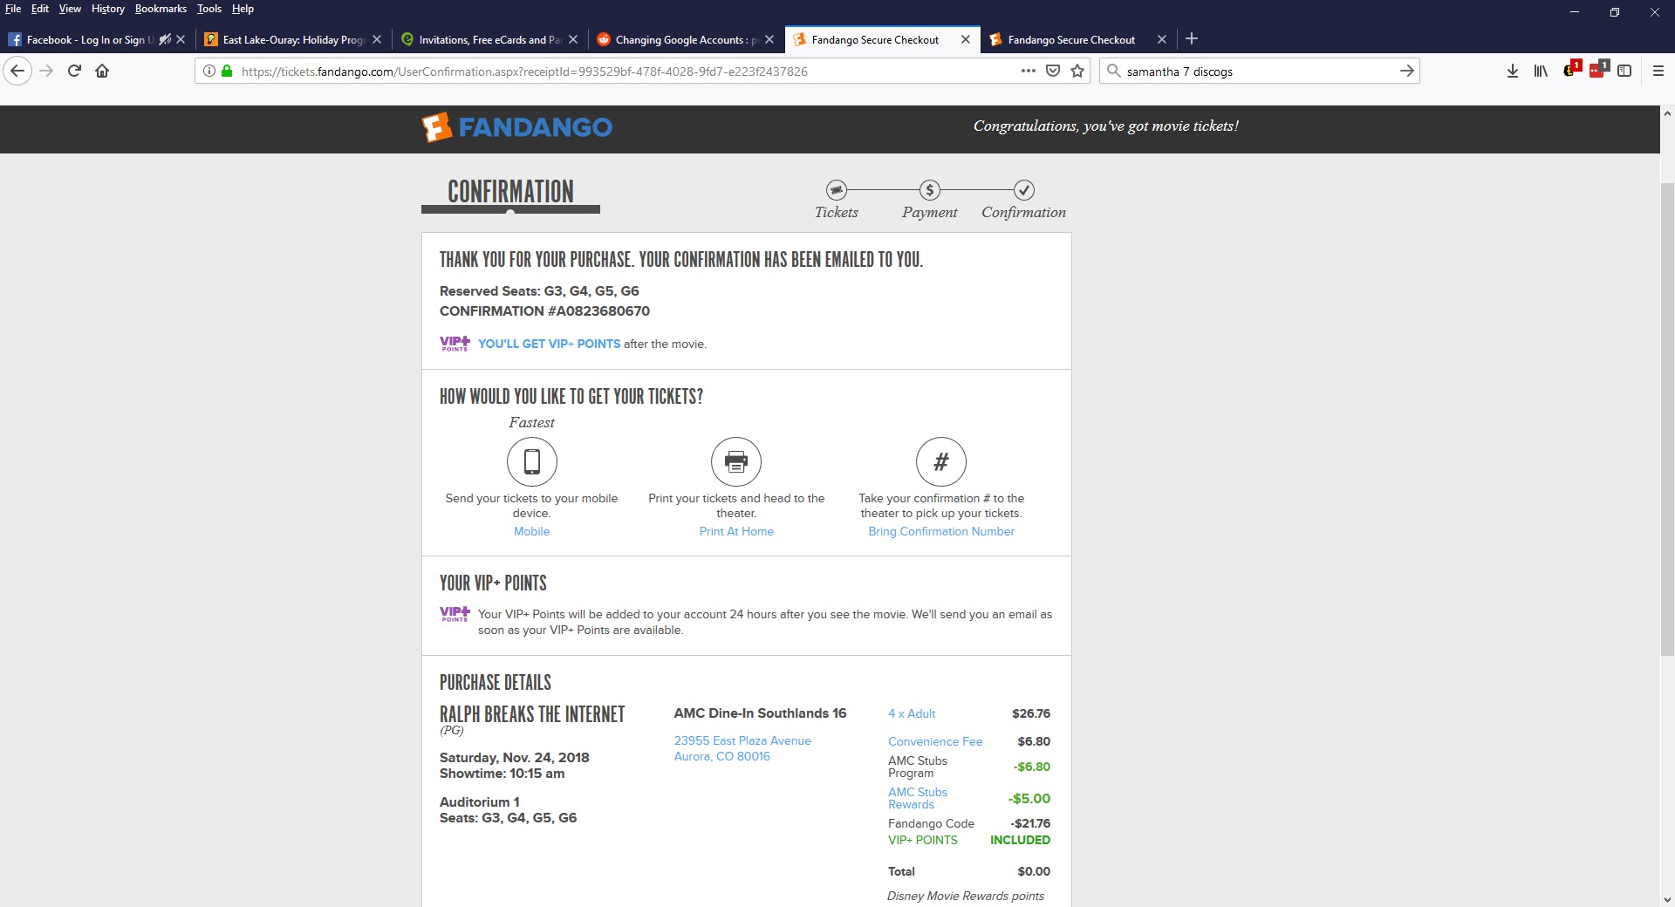Screen dimensions: 1675x907
Task: Click the 4 x Adult link
Action: [912, 714]
